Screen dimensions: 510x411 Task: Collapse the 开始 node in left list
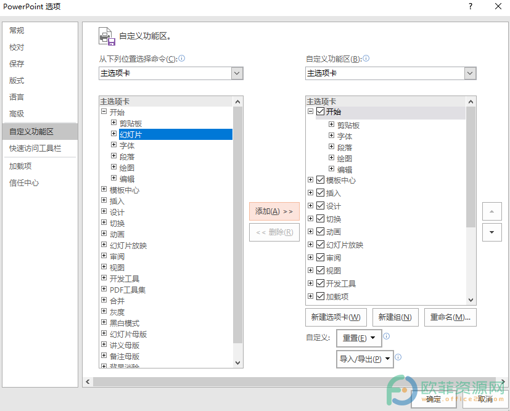tap(104, 112)
